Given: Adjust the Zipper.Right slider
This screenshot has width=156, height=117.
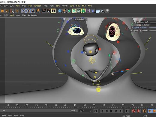Looking at the screenshot, I should click(x=153, y=25).
